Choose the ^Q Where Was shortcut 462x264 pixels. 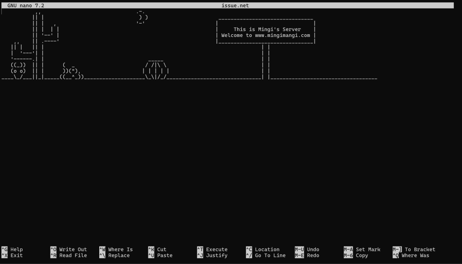pyautogui.click(x=411, y=255)
